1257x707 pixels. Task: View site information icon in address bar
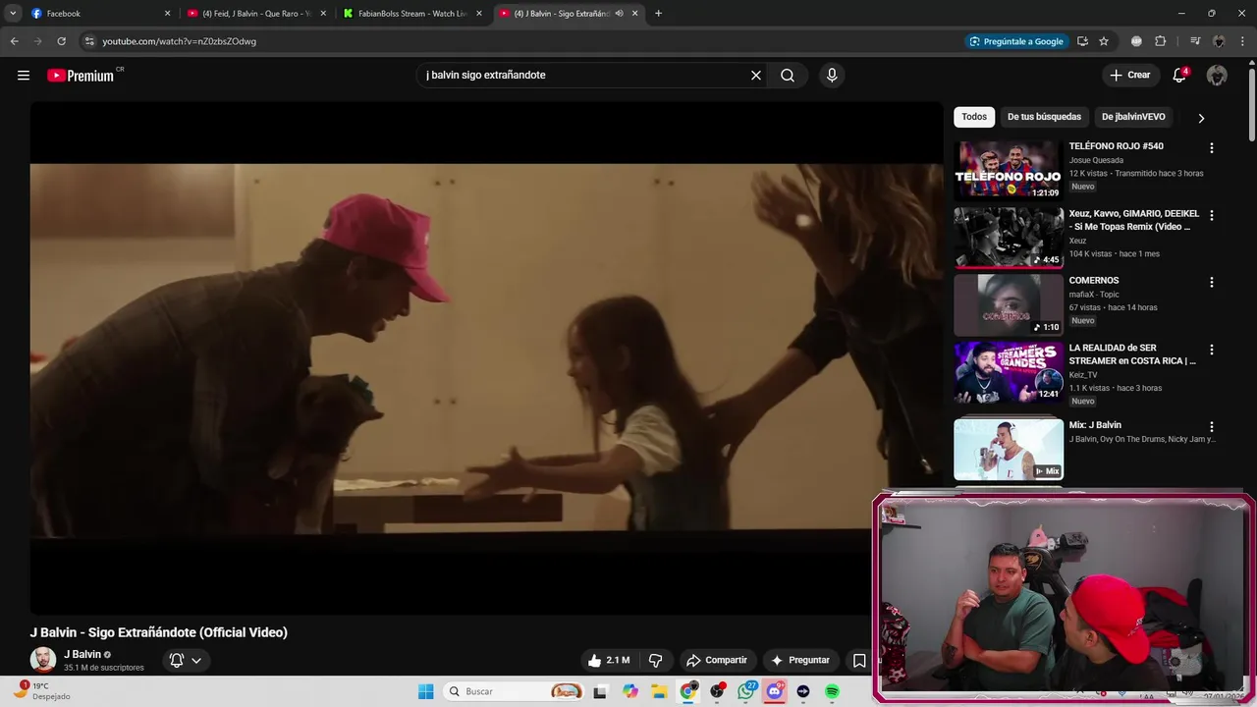click(89, 41)
